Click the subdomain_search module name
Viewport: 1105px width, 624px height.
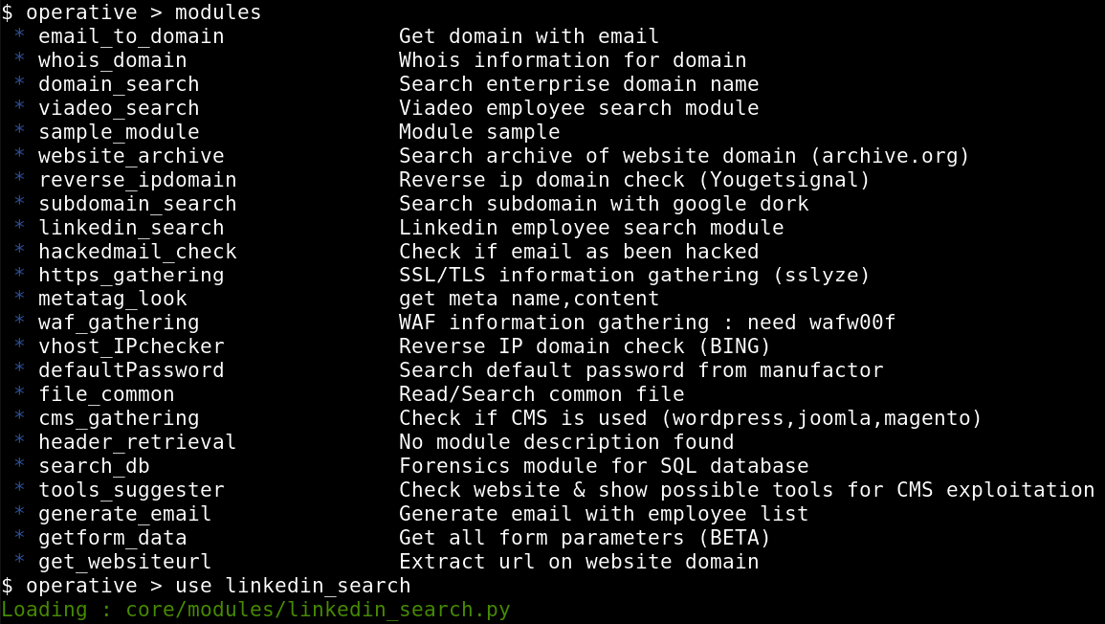[137, 204]
